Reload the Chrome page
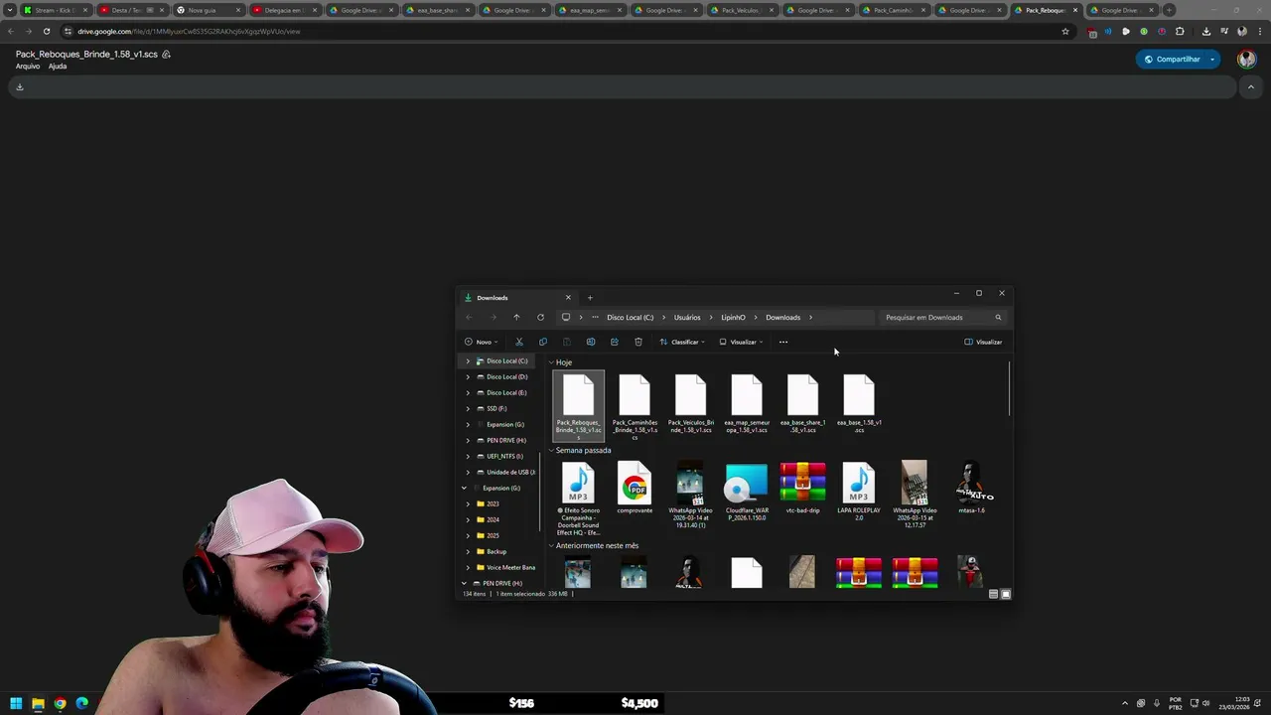 point(46,31)
